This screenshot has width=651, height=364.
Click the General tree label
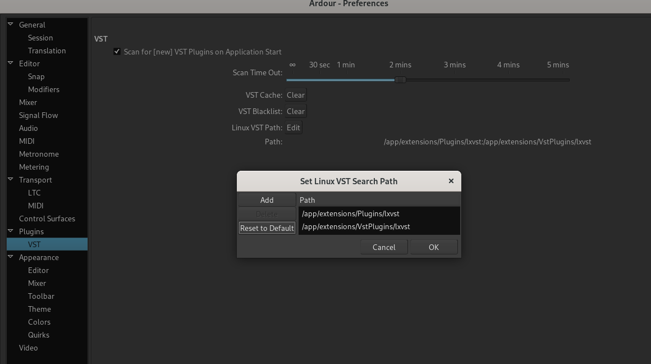tap(32, 25)
